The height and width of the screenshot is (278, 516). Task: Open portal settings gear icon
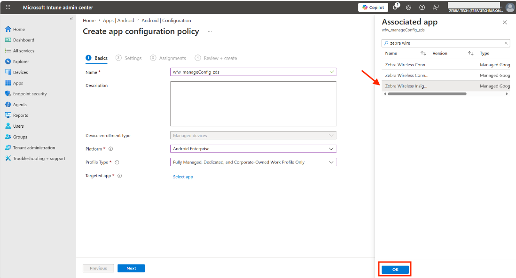point(408,7)
